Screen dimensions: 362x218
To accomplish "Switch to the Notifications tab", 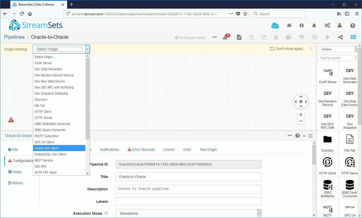I will 109,150.
